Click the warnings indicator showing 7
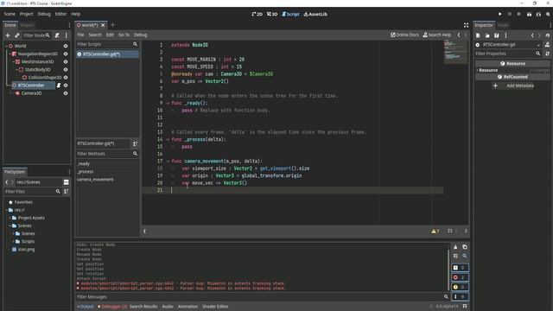Image resolution: width=553 pixels, height=311 pixels. pyautogui.click(x=435, y=231)
